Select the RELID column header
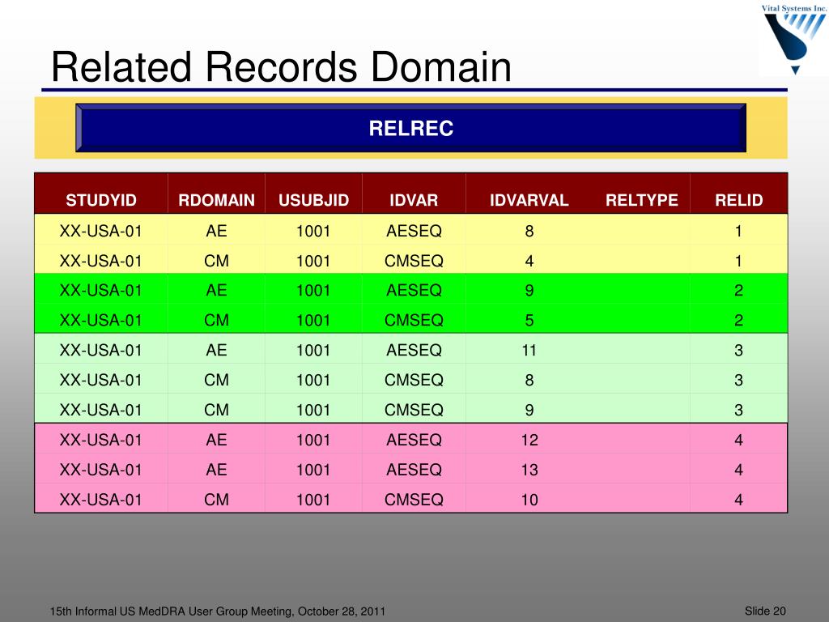 [738, 200]
